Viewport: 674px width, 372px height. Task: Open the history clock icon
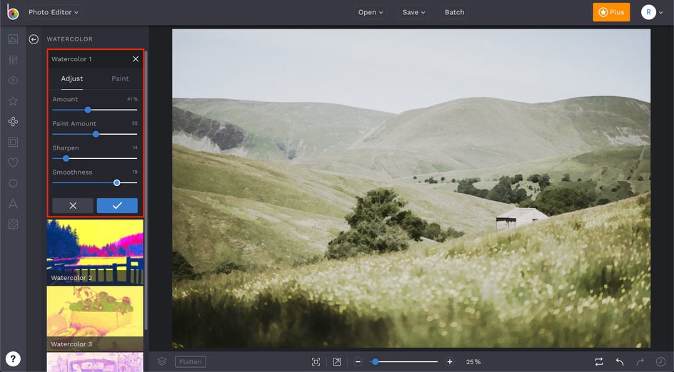[660, 362]
